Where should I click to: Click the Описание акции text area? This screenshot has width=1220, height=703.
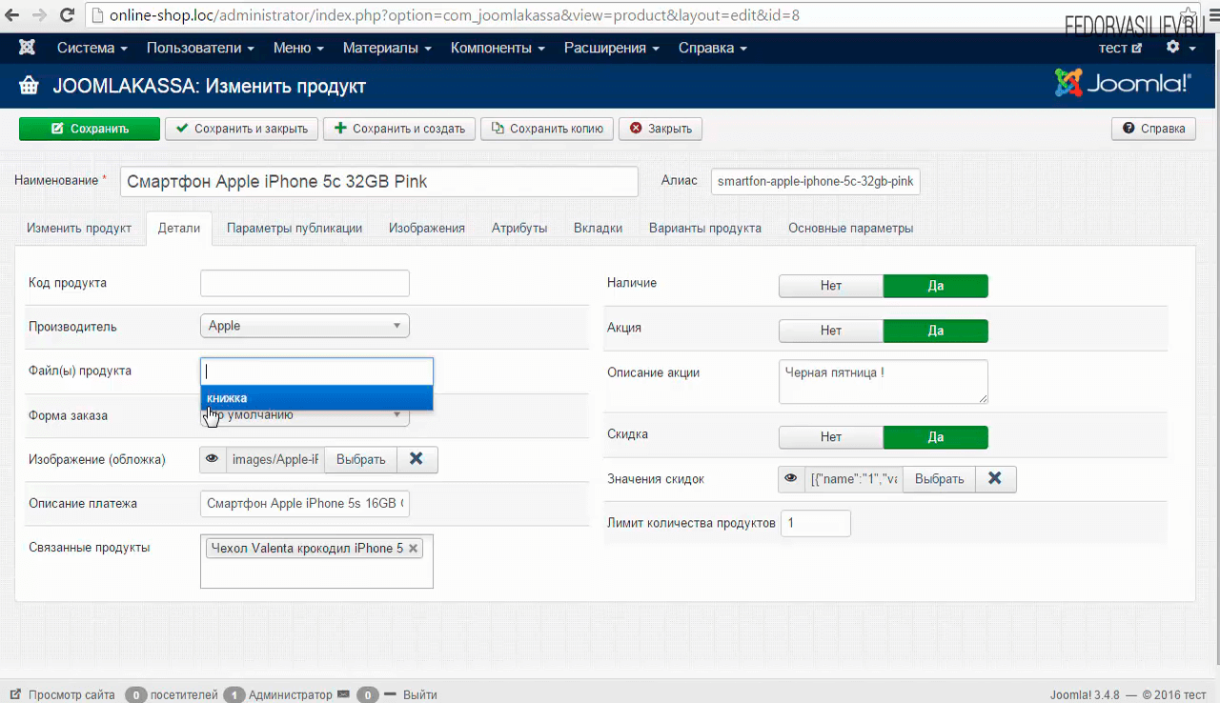click(x=884, y=381)
